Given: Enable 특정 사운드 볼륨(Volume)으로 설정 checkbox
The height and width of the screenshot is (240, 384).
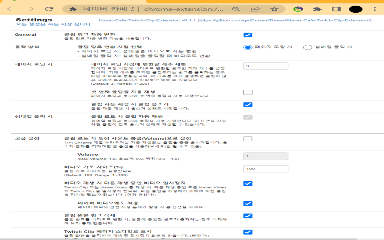Looking at the screenshot, I should point(248,139).
